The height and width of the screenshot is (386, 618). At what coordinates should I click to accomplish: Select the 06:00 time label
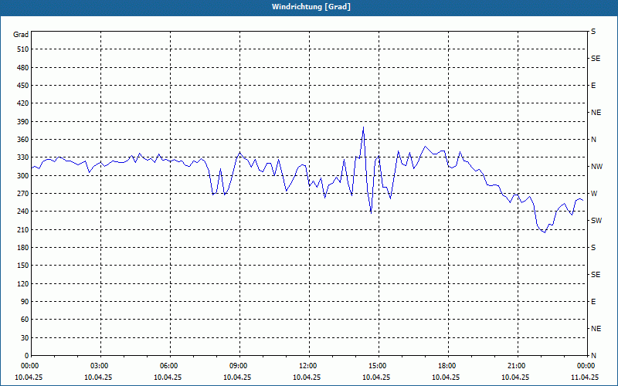pyautogui.click(x=168, y=366)
